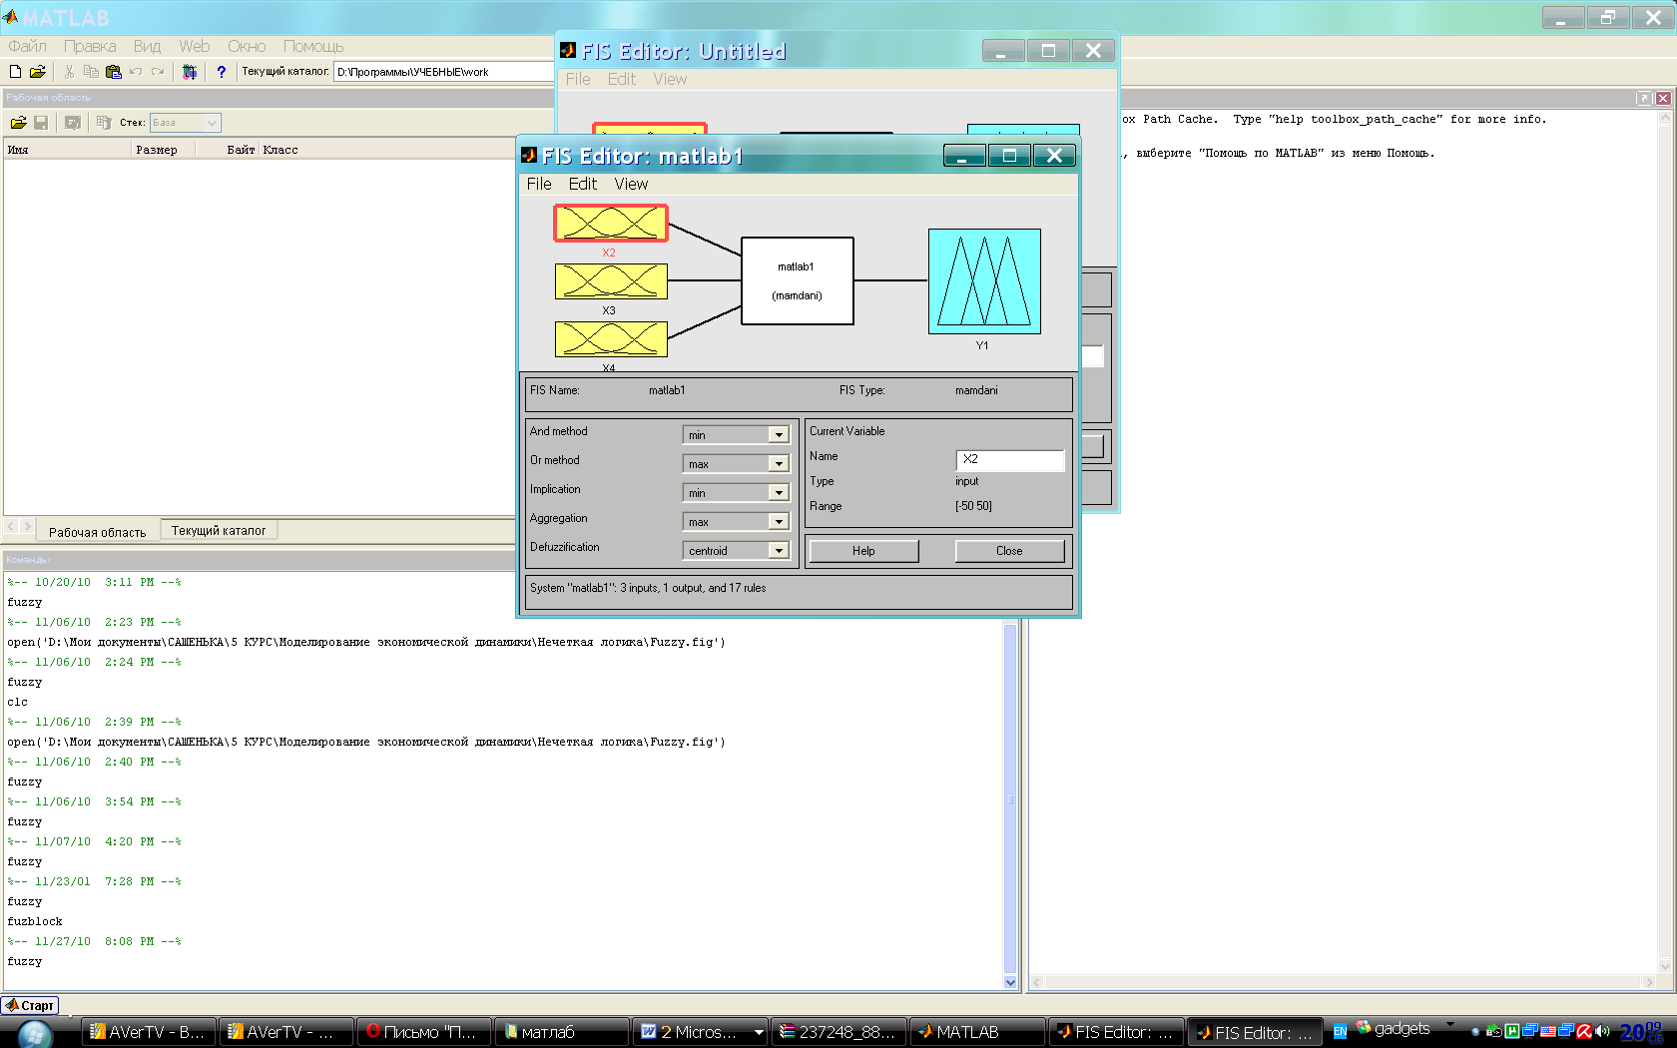Open the матлаб folder taskbar button
1677x1048 pixels.
point(563,1032)
